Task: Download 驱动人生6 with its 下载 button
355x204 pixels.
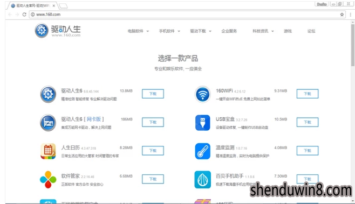Action: pos(153,94)
